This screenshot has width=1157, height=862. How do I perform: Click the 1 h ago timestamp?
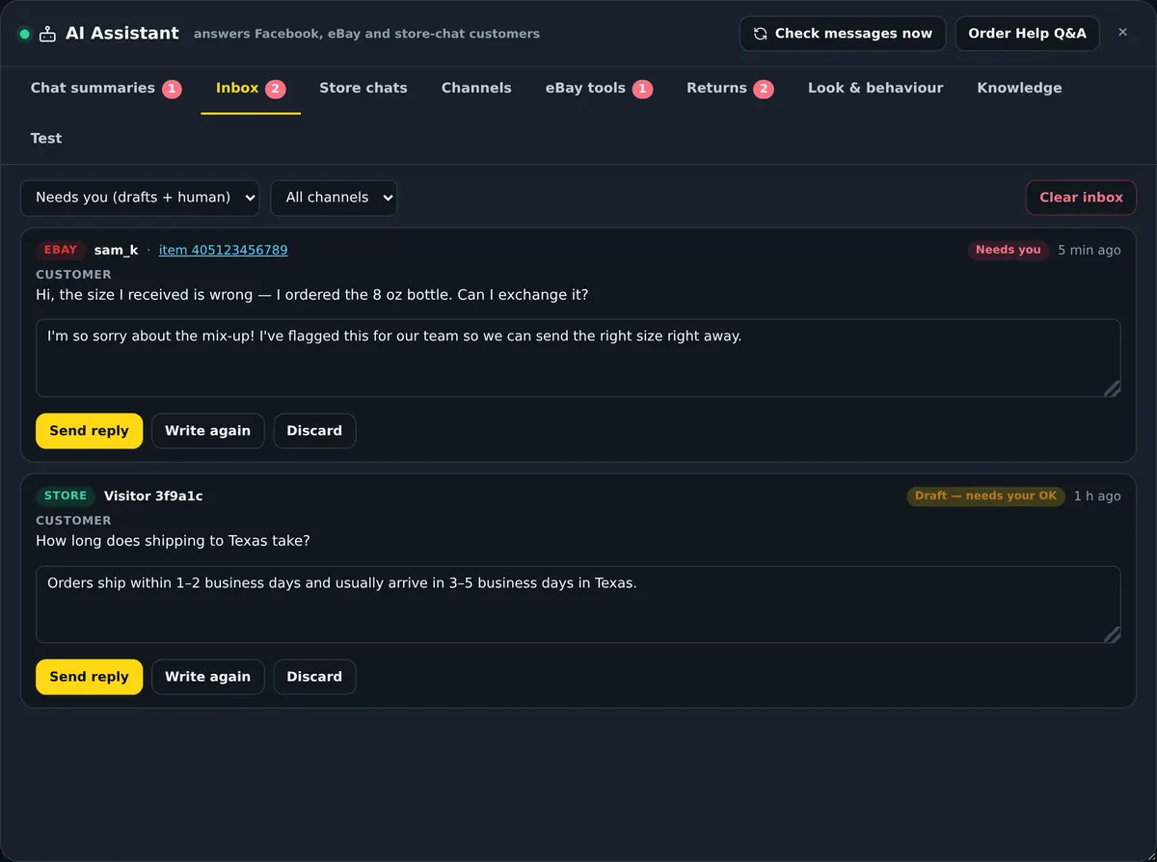click(1097, 497)
